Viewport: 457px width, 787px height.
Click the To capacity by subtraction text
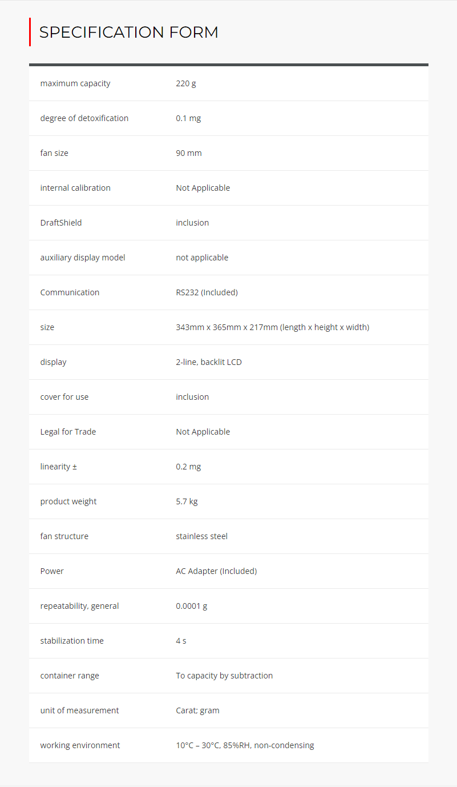(x=224, y=676)
